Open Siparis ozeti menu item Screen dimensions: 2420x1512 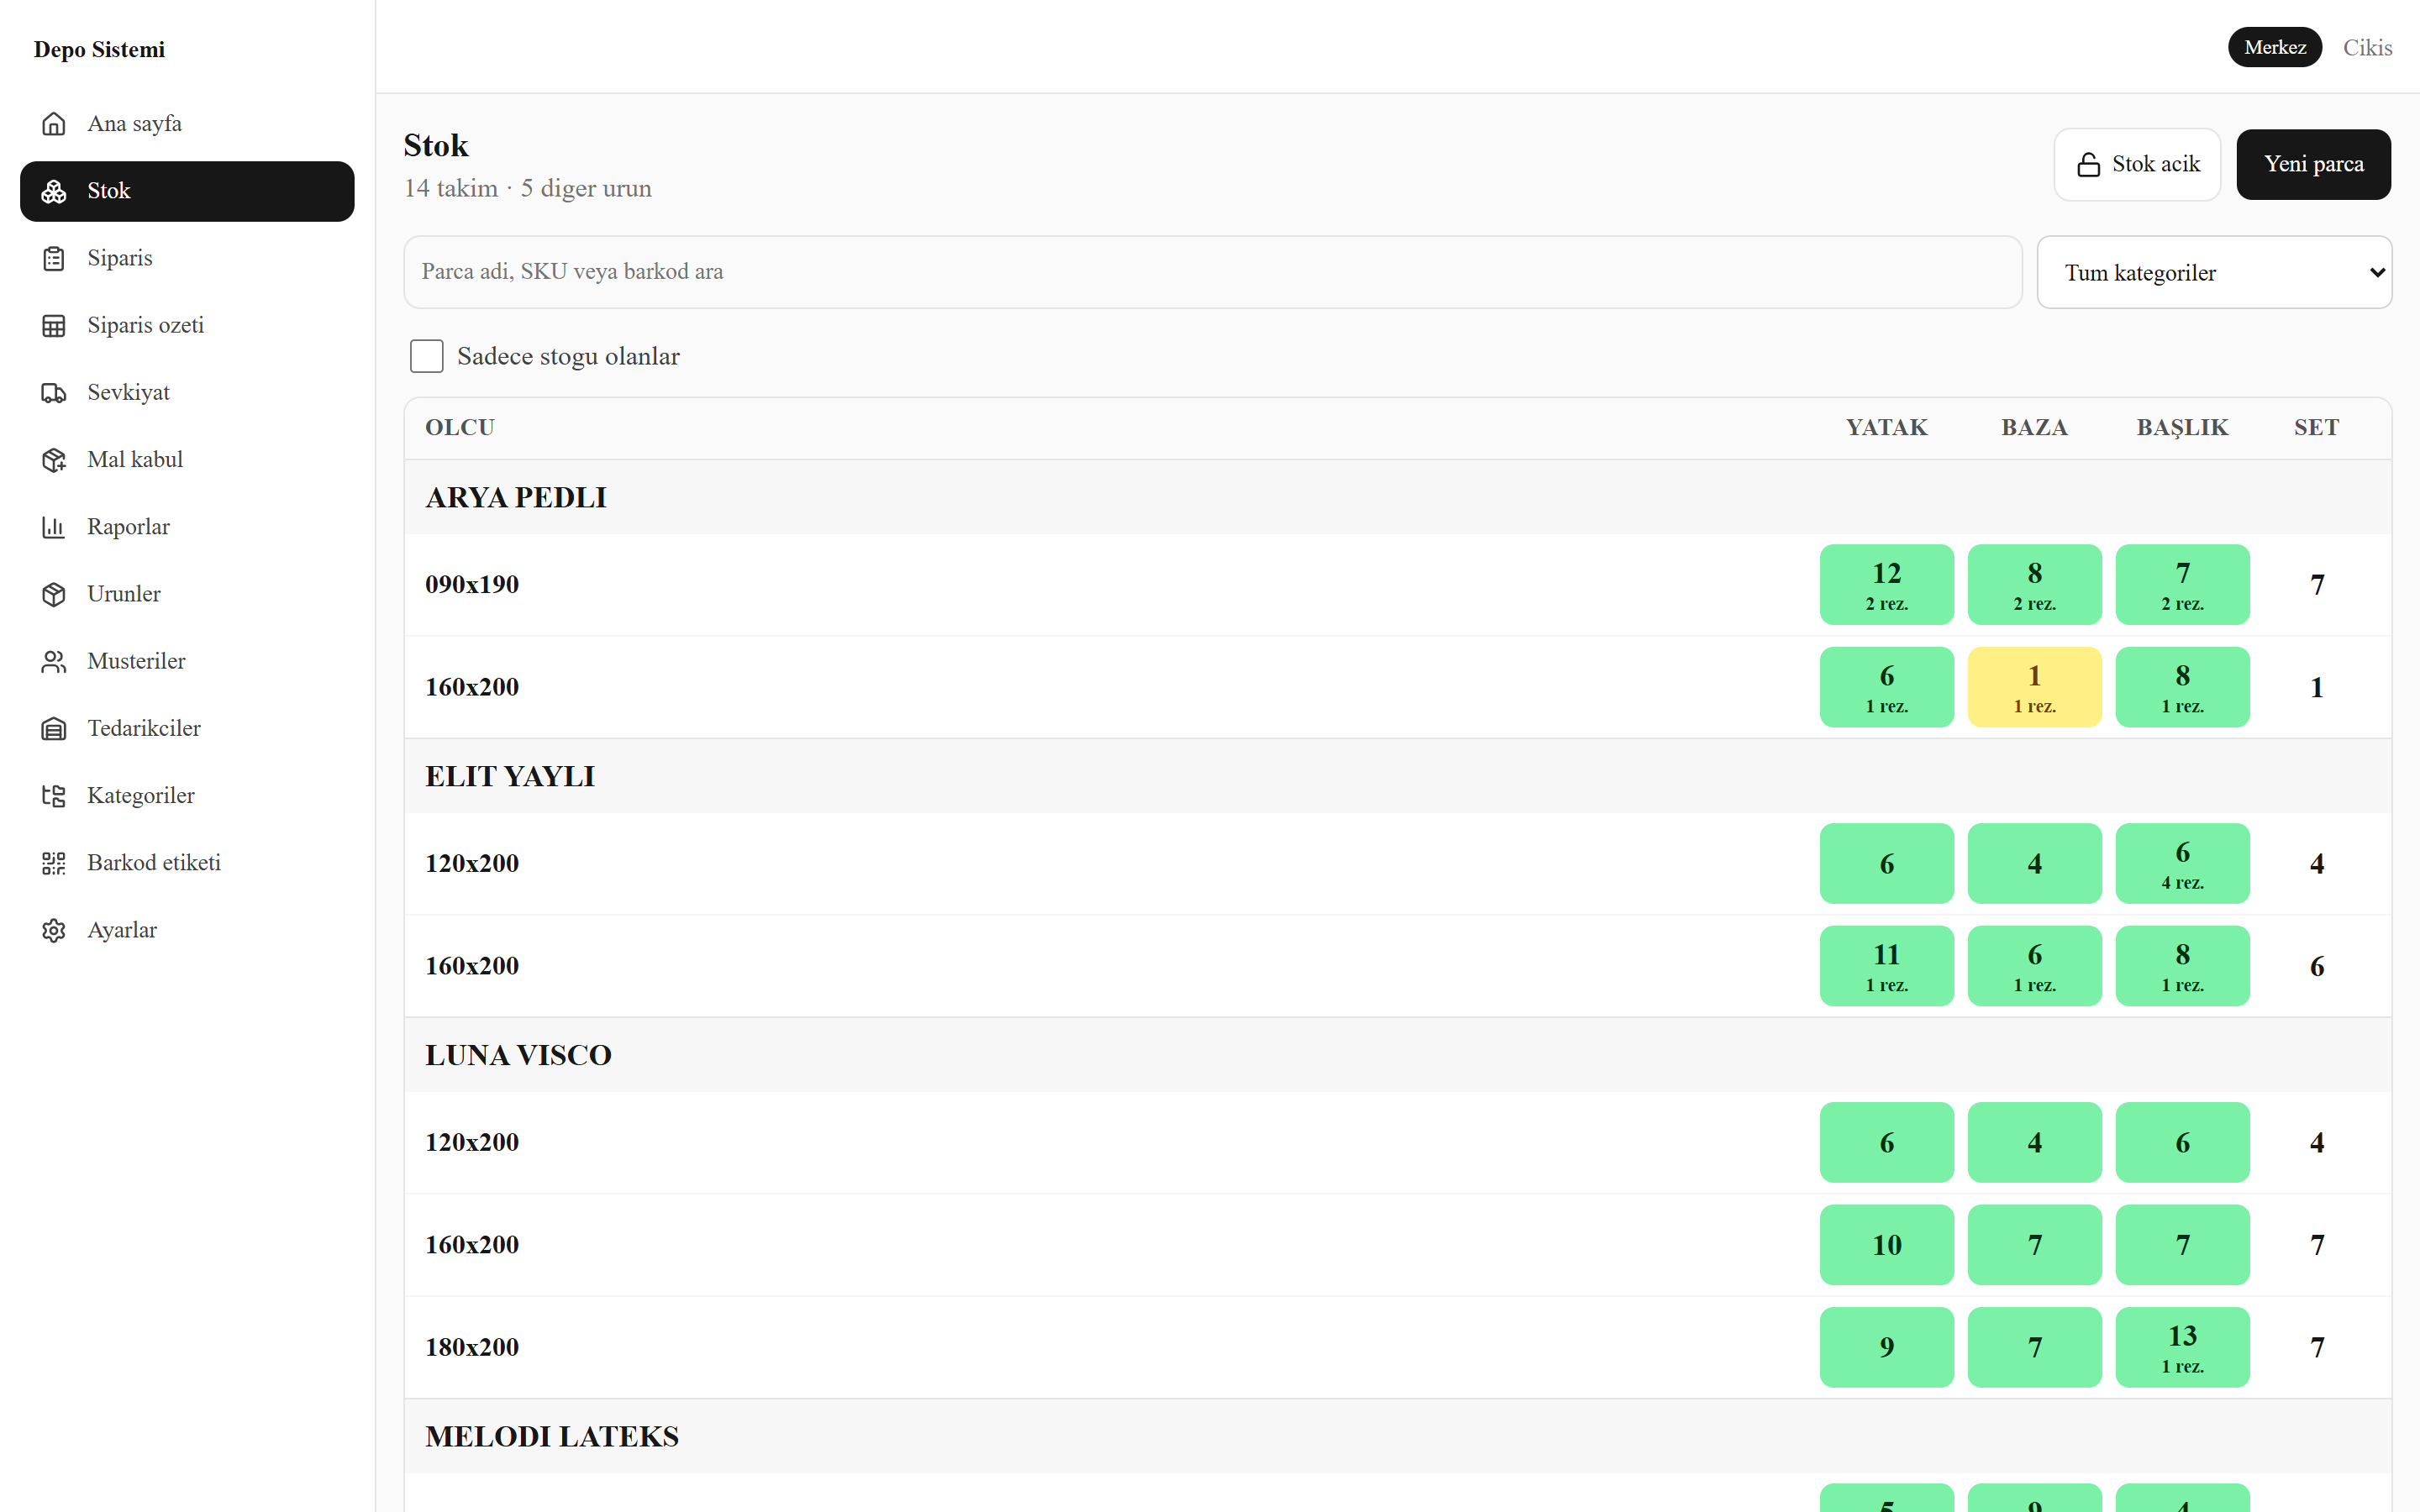[x=187, y=325]
